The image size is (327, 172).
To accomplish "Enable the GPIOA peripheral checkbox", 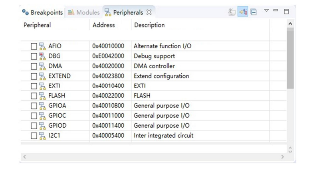I will [34, 106].
